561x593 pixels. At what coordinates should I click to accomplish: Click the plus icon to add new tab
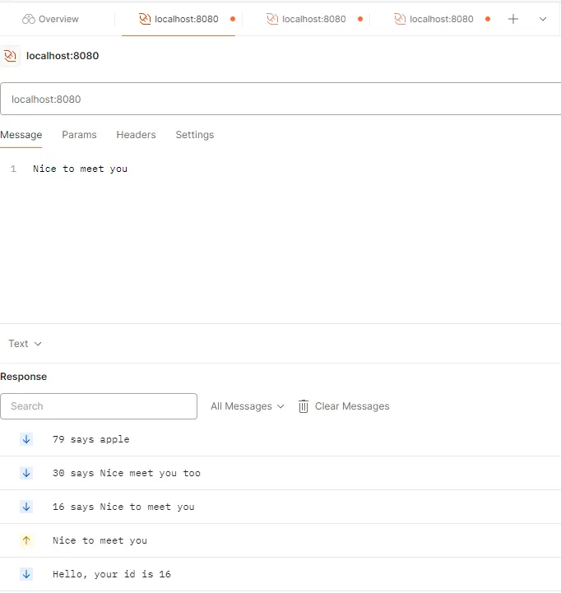pos(513,19)
